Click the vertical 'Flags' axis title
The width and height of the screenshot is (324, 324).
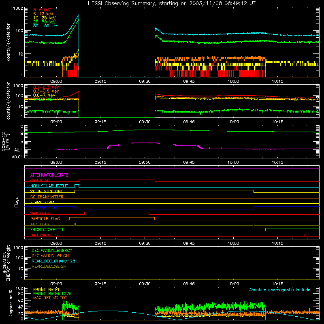pos(17,202)
